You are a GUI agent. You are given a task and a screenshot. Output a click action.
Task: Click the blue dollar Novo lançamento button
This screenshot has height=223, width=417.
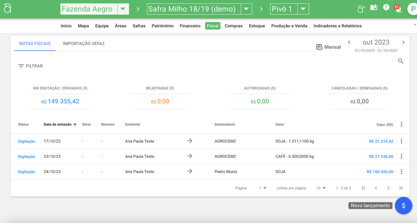tap(403, 206)
